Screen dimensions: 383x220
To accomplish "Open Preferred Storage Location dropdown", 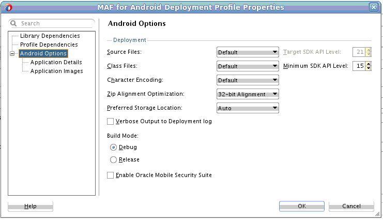I will point(248,108).
